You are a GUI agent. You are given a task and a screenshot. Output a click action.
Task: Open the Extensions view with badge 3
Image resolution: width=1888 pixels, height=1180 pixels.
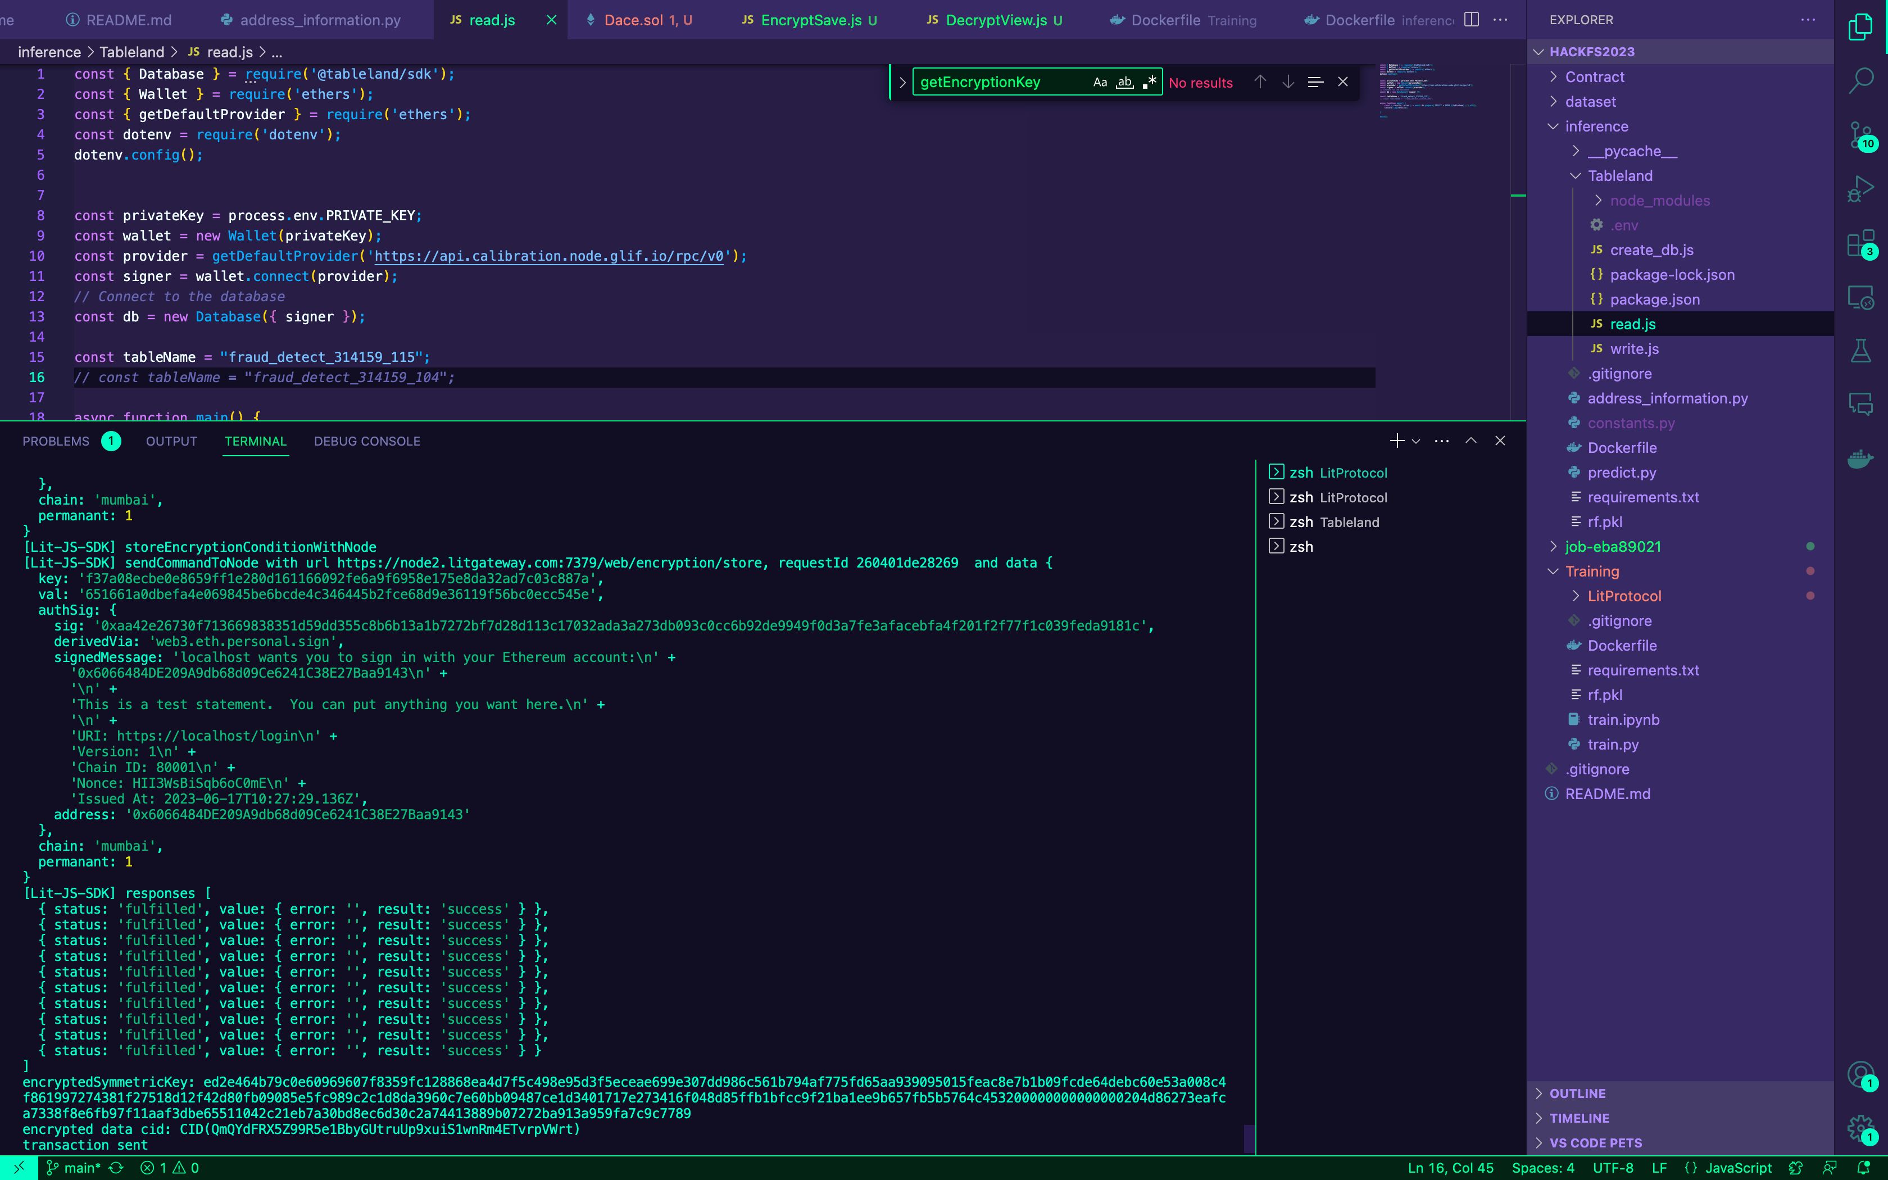[x=1860, y=243]
